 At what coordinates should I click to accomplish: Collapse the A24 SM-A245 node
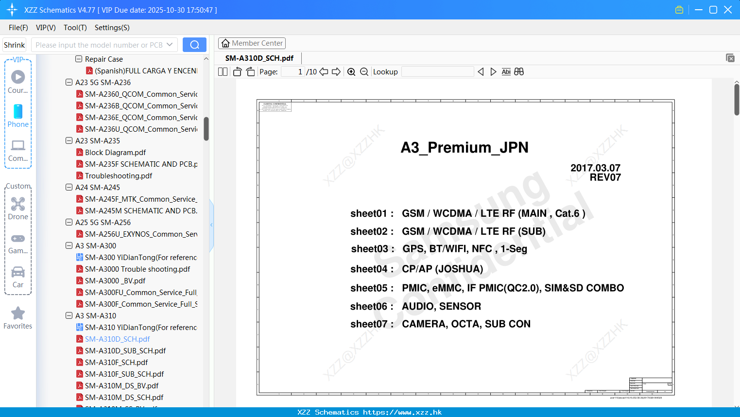click(x=69, y=187)
